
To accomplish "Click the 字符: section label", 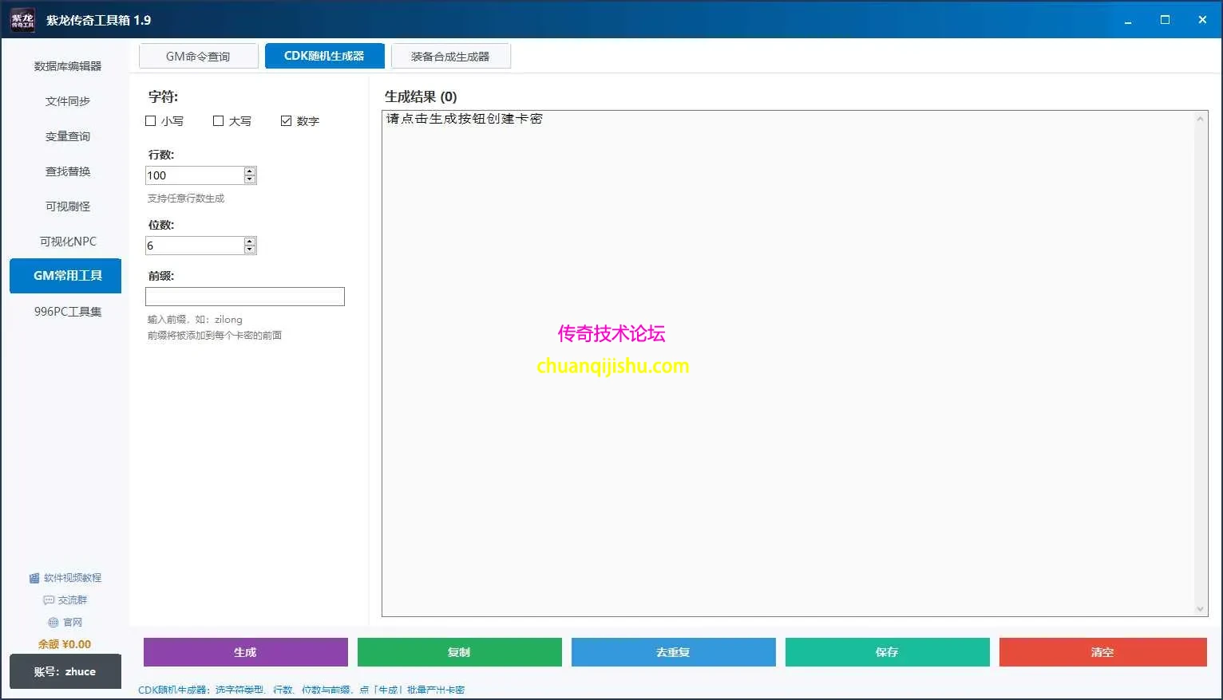I will point(163,96).
